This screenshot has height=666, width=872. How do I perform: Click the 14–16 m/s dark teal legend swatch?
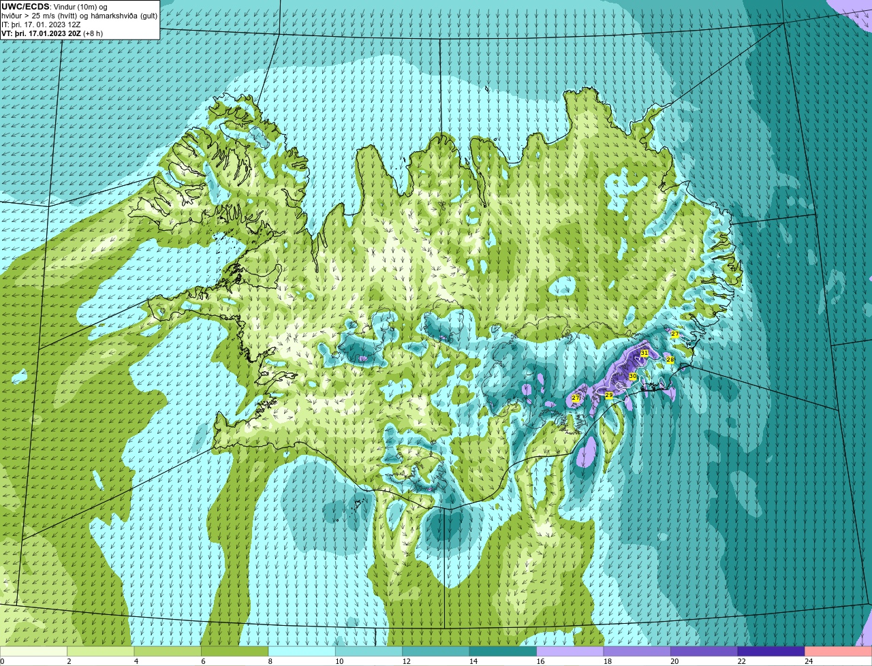(503, 651)
